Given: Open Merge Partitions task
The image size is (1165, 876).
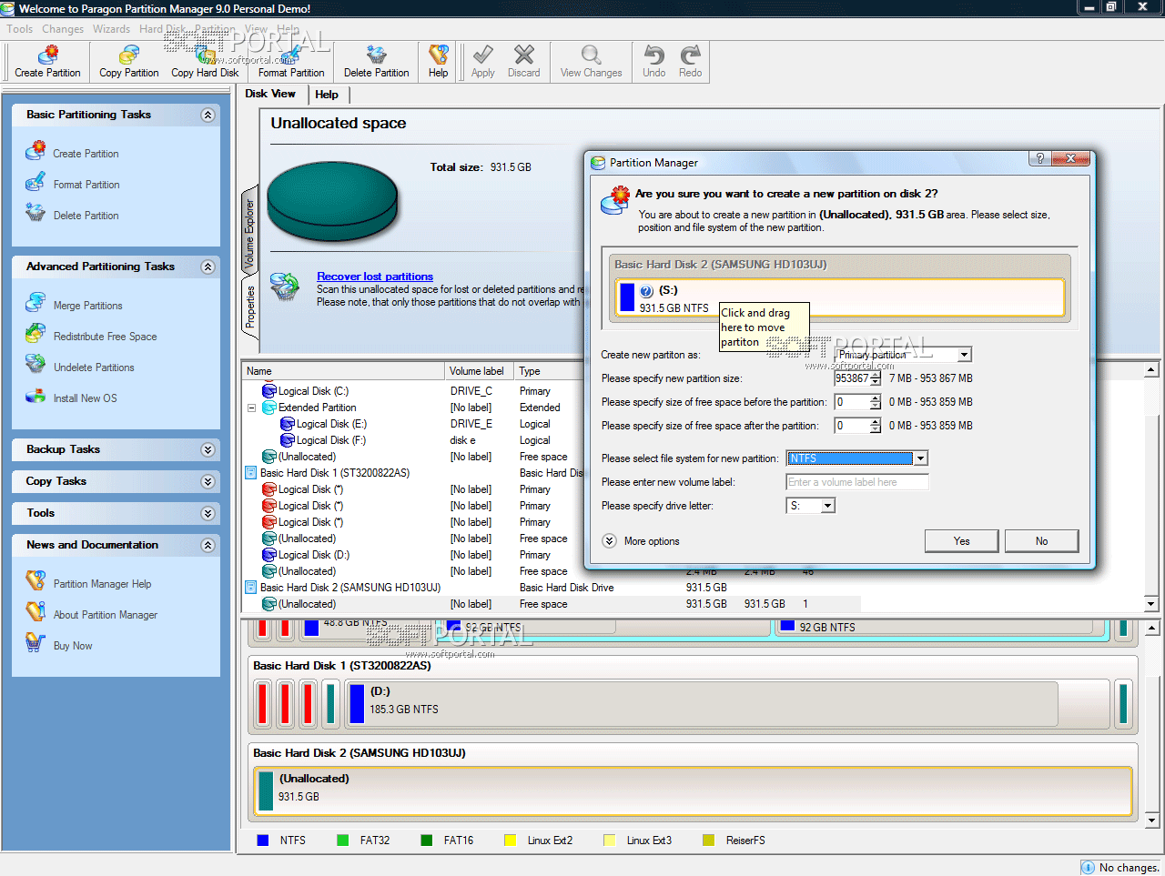Looking at the screenshot, I should (x=87, y=306).
